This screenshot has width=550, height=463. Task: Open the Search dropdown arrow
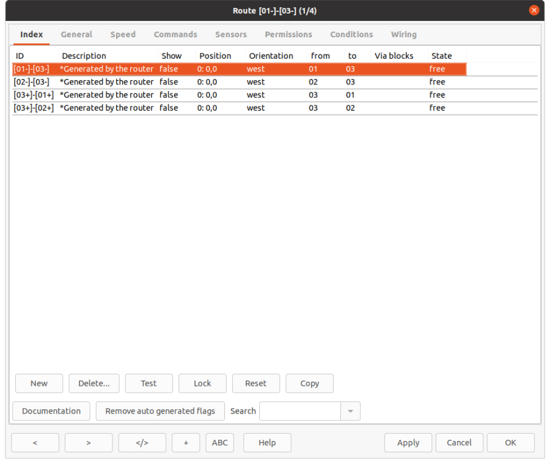(350, 411)
